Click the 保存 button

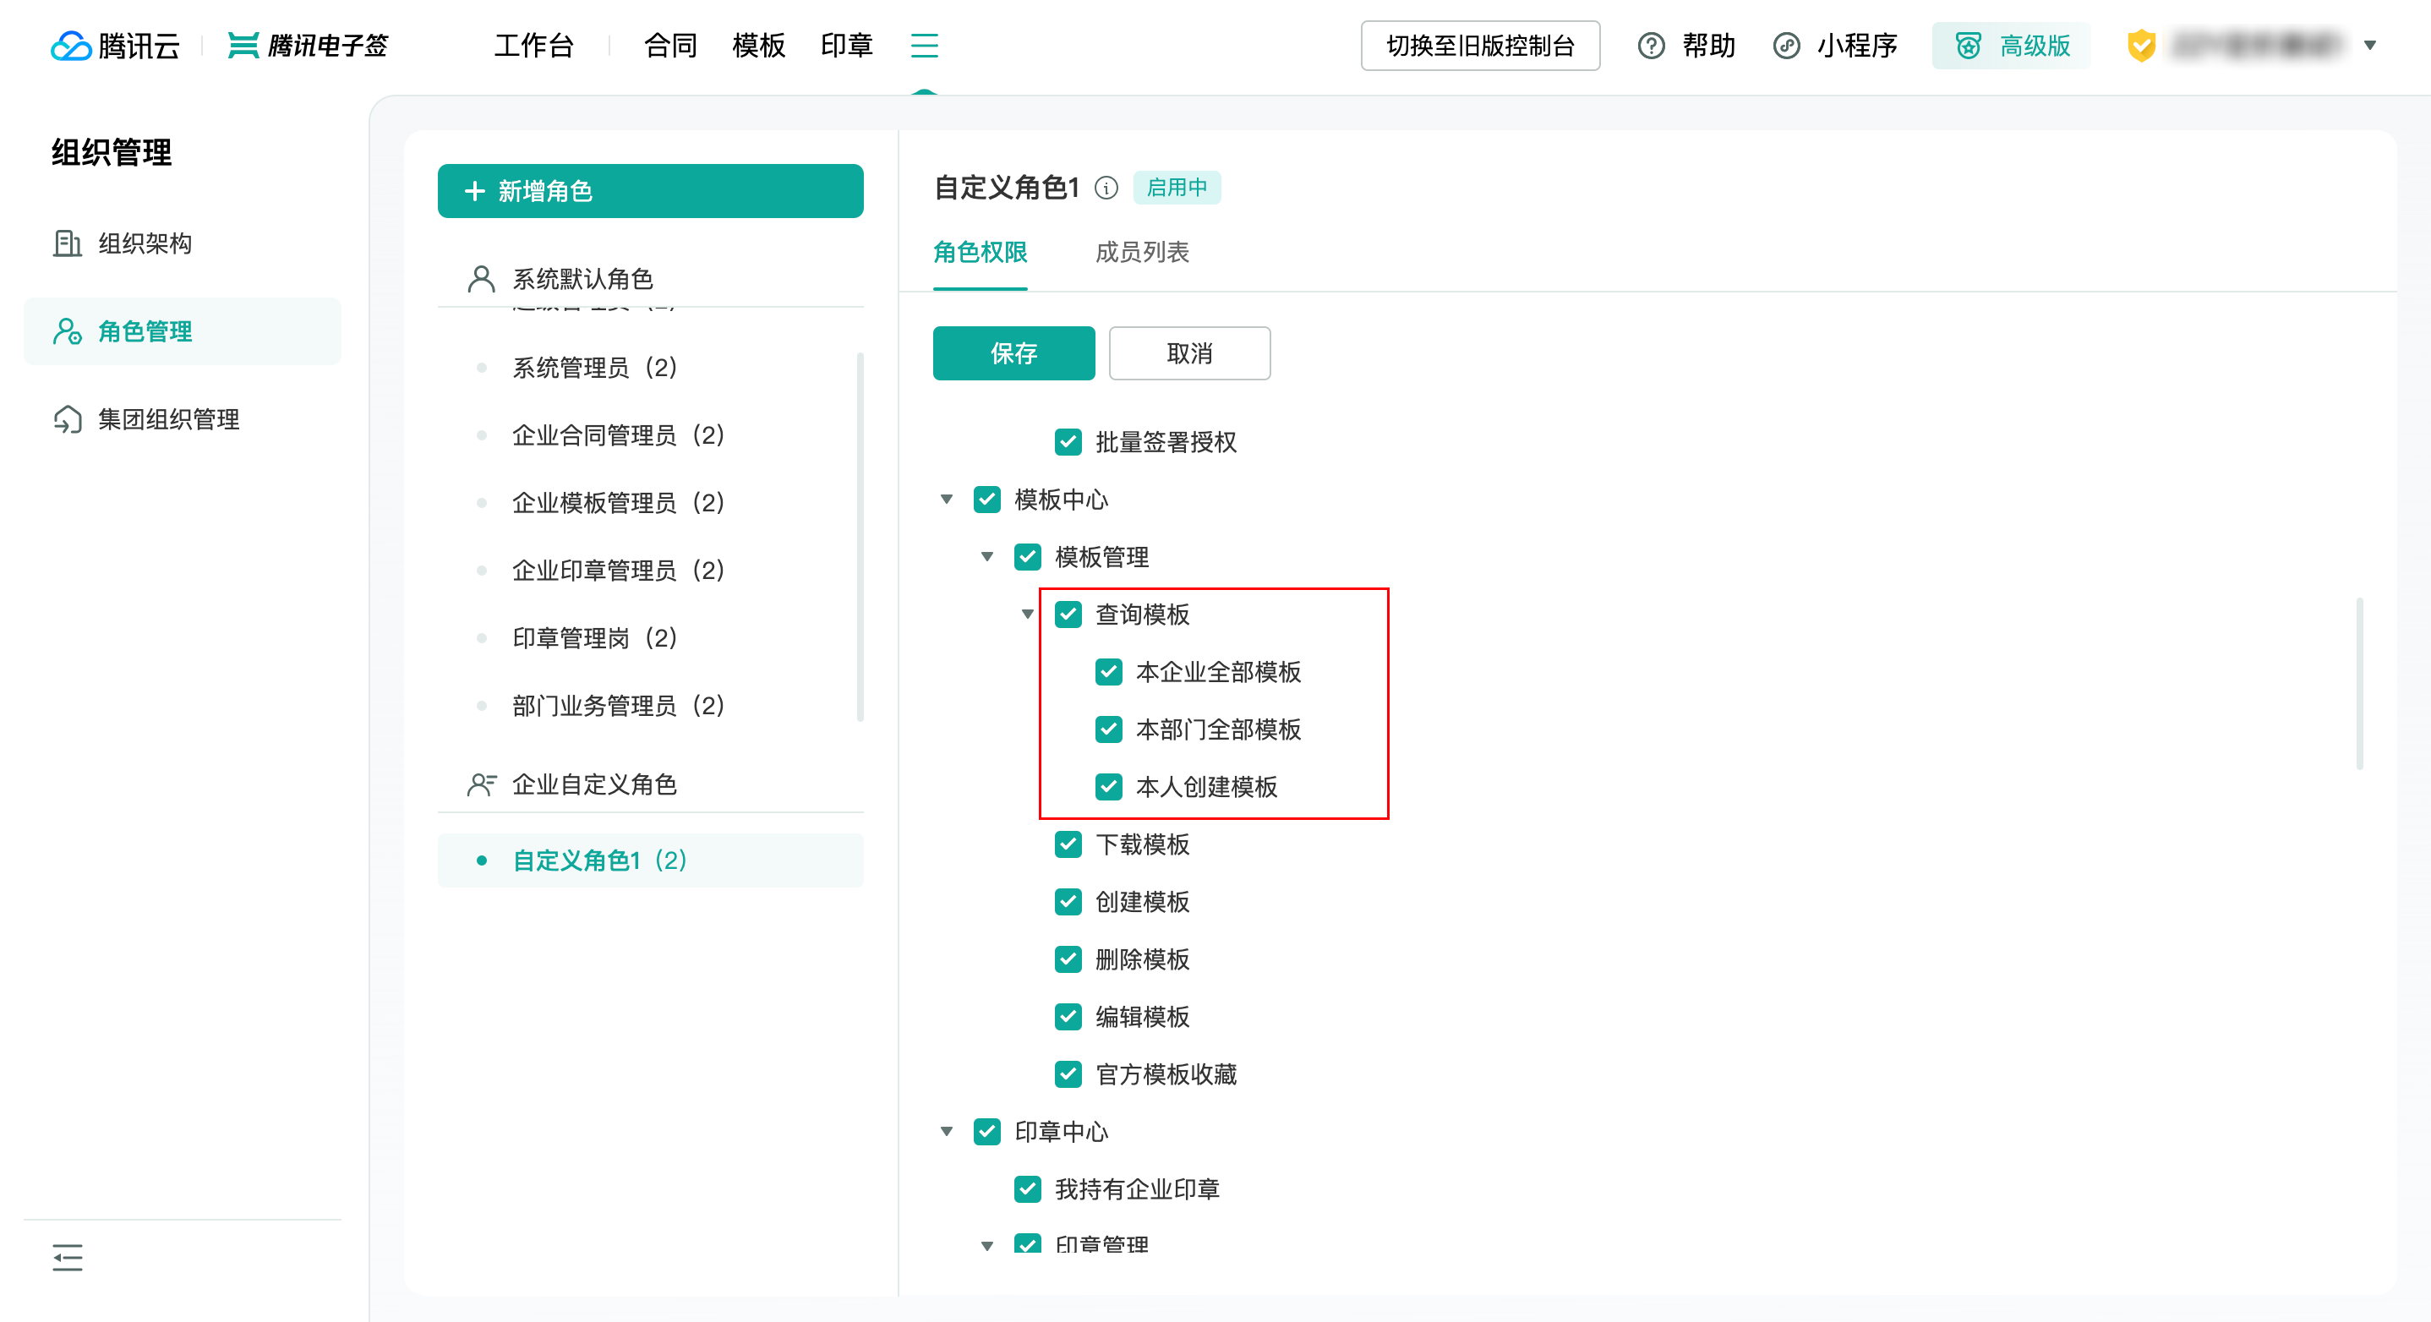pos(1013,353)
